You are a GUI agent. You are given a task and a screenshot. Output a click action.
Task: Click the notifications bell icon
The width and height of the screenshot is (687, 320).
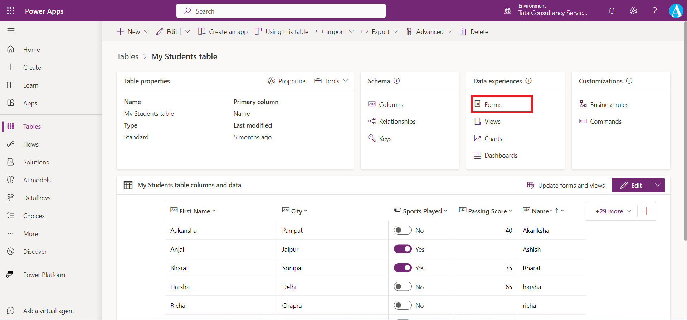click(x=612, y=11)
